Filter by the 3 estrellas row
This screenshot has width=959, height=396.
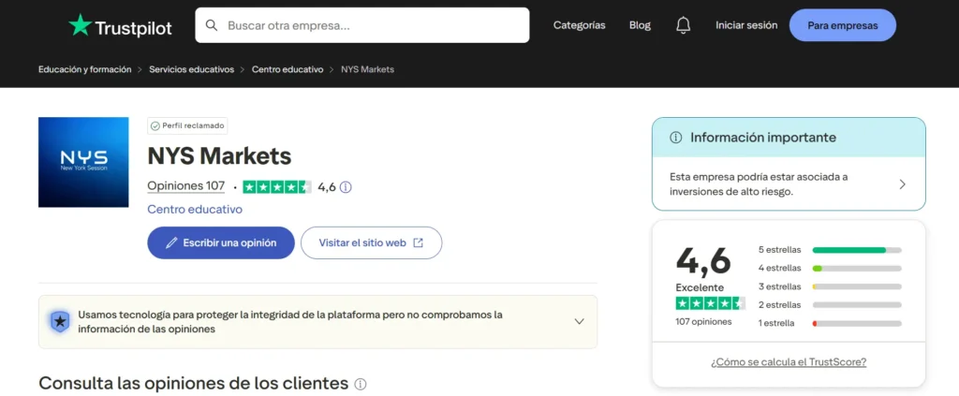click(830, 286)
